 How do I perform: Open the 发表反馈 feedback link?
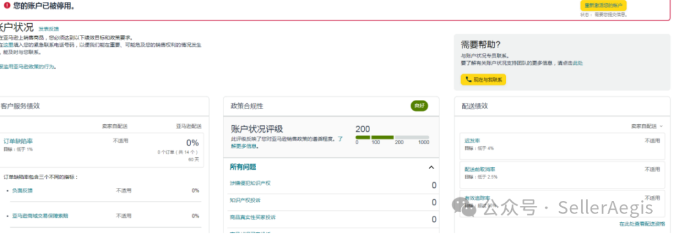[x=49, y=29]
